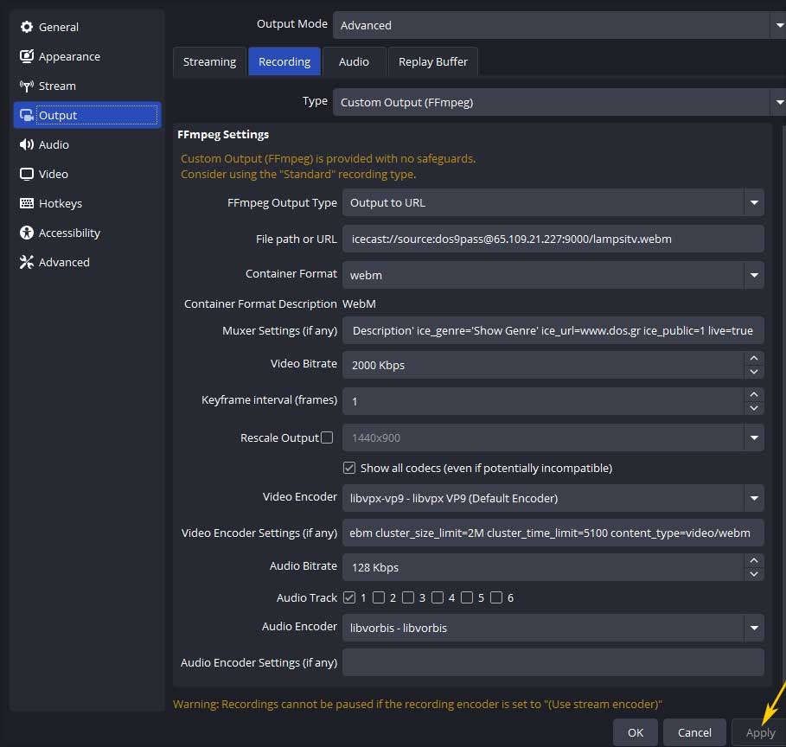This screenshot has width=786, height=747.
Task: Click the Hotkeys keyboard icon
Action: [x=27, y=203]
